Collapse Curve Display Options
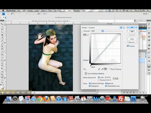 [x=86, y=73]
